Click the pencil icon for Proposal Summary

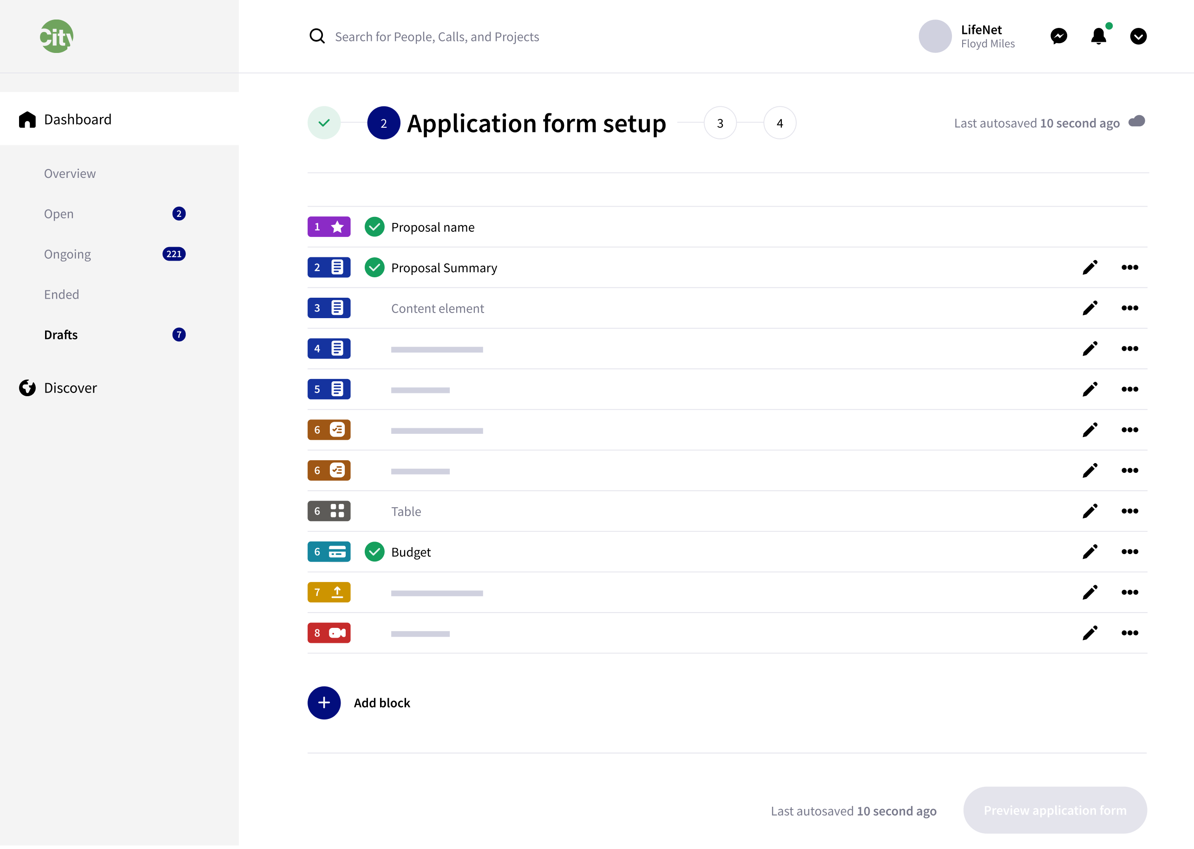coord(1089,268)
